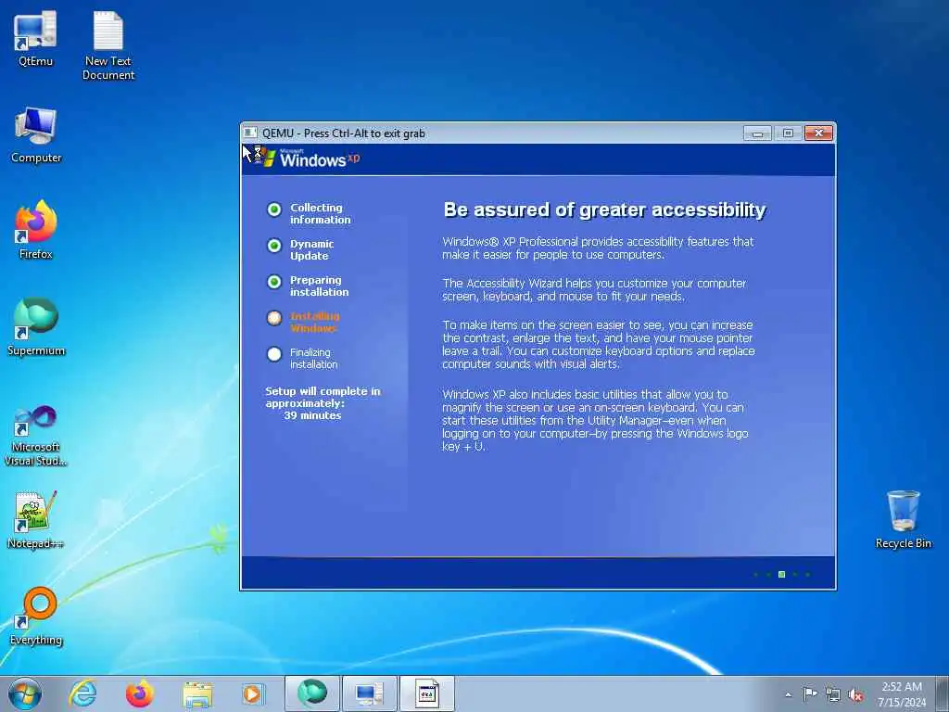
Task: Open network status tray icon
Action: click(x=833, y=694)
